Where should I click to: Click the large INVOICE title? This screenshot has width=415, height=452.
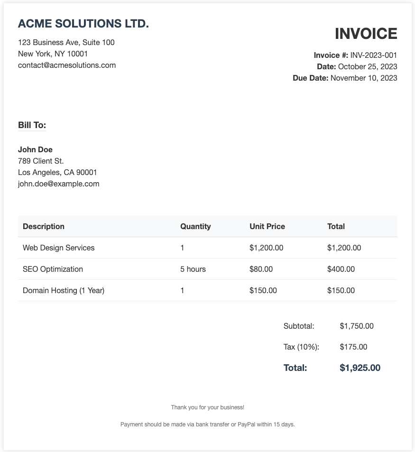click(x=366, y=34)
